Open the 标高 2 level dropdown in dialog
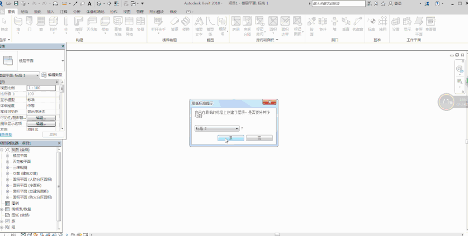This screenshot has width=468, height=236. tap(237, 128)
